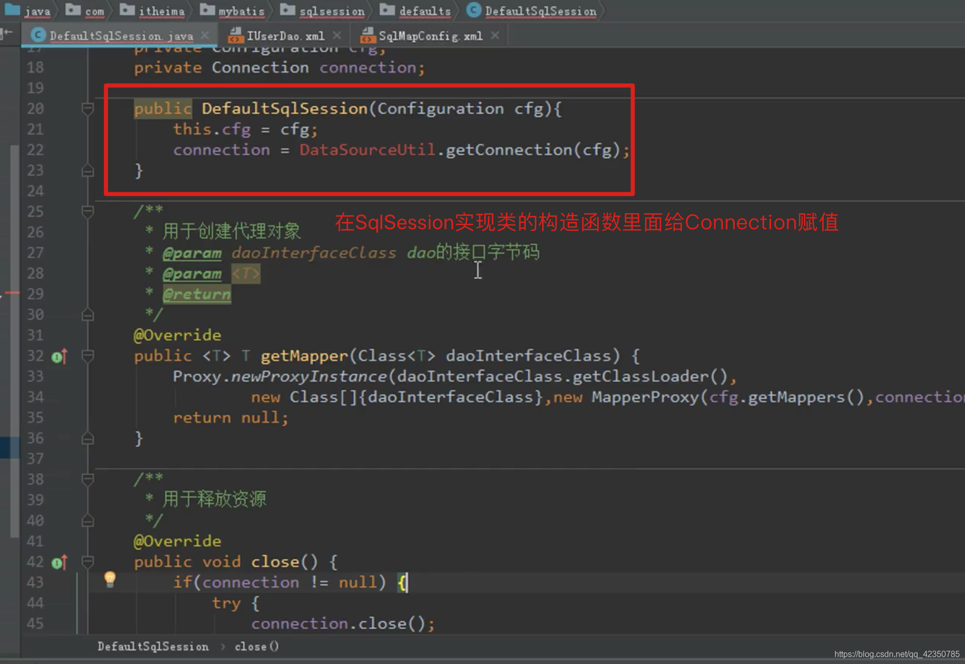Viewport: 965px width, 664px height.
Task: Click the fold end marker at line 23
Action: coord(88,171)
